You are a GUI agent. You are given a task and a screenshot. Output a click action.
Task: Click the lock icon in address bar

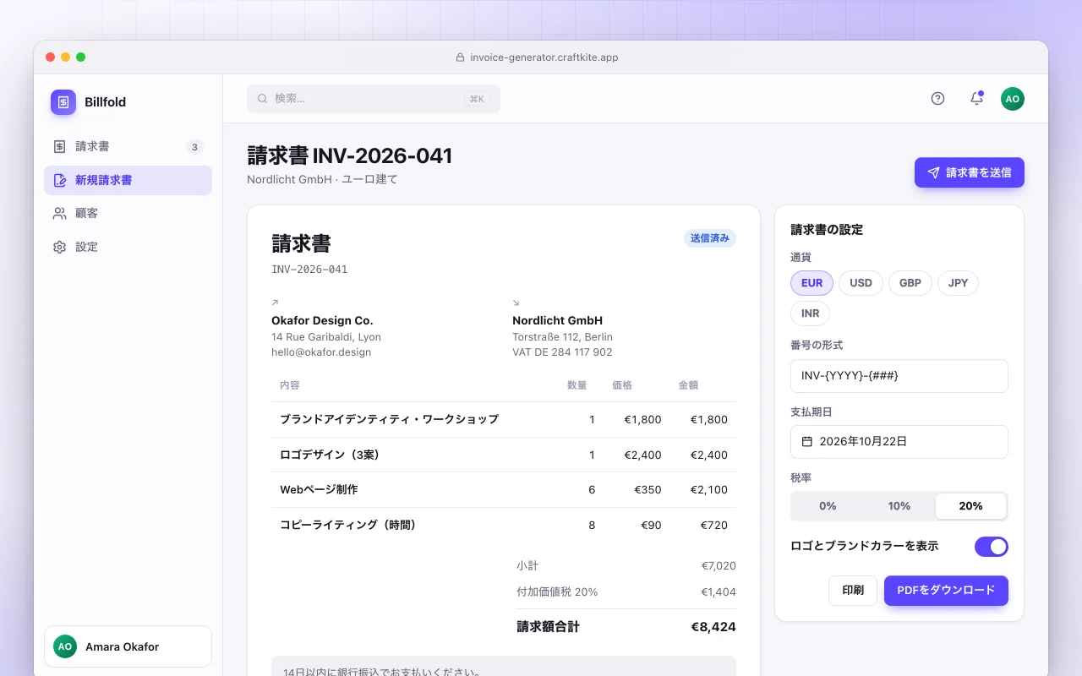click(x=460, y=57)
